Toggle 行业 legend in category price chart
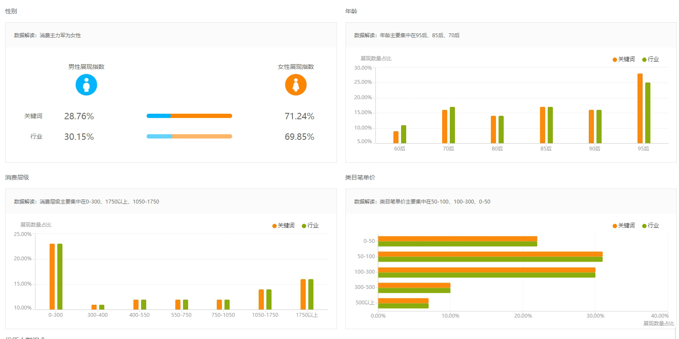The width and height of the screenshot is (679, 339). (x=650, y=226)
